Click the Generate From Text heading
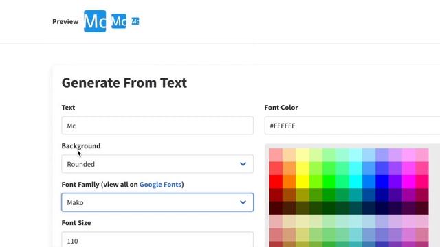The image size is (440, 247). (x=124, y=83)
